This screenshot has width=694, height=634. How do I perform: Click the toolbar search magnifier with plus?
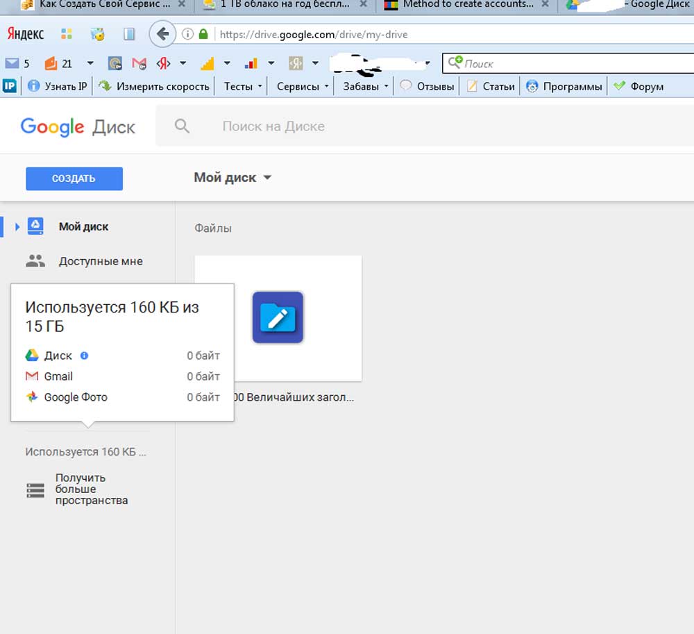coord(455,62)
